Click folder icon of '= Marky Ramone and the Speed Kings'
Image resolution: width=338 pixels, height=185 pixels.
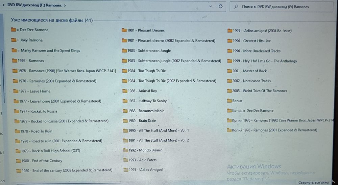click(x=14, y=51)
